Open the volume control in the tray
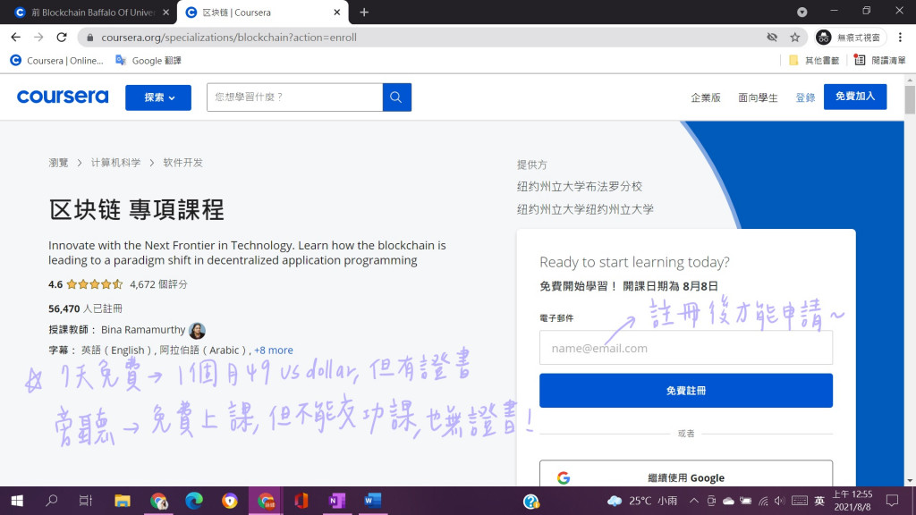Screen dimensions: 916x515 (780, 501)
